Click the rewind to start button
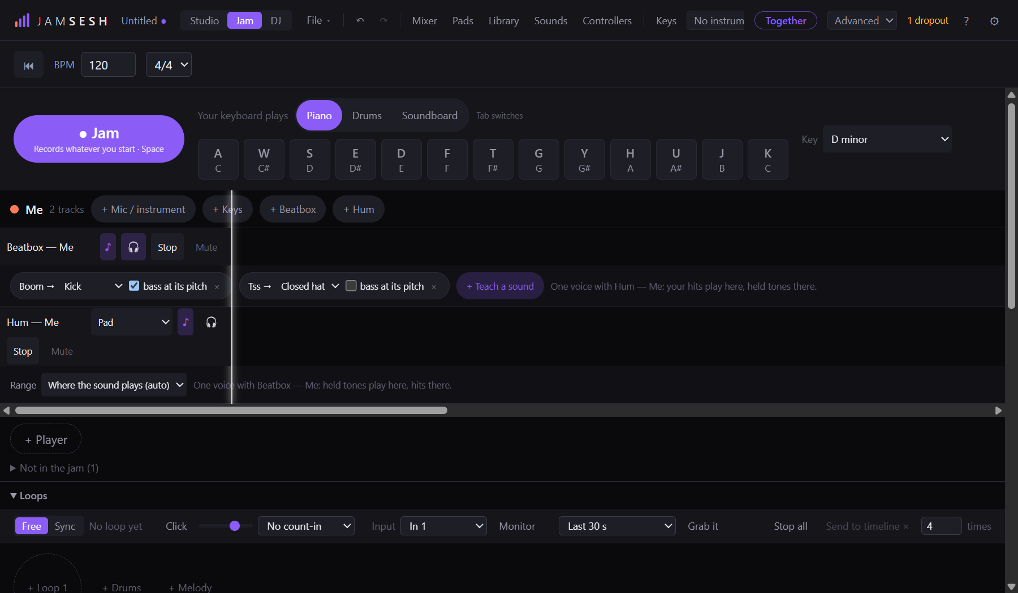This screenshot has height=593, width=1018. (28, 66)
